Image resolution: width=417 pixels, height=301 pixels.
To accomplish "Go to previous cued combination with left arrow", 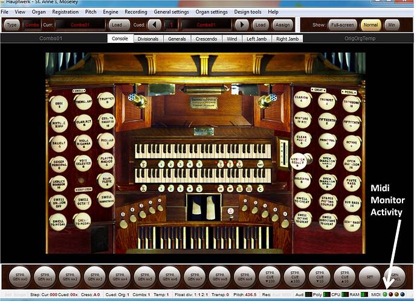I will (154, 25).
